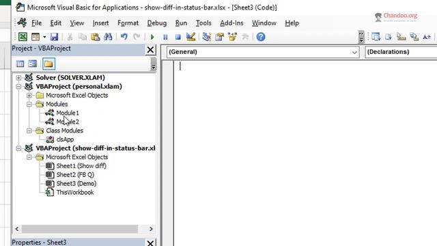
Task: Select Sheet2 (FB Q) in tree
Action: (75, 175)
